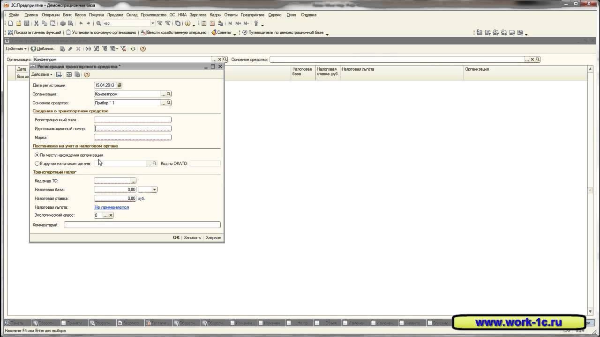Click the Save diskette icon in main toolbar
The height and width of the screenshot is (337, 600).
pyautogui.click(x=26, y=23)
